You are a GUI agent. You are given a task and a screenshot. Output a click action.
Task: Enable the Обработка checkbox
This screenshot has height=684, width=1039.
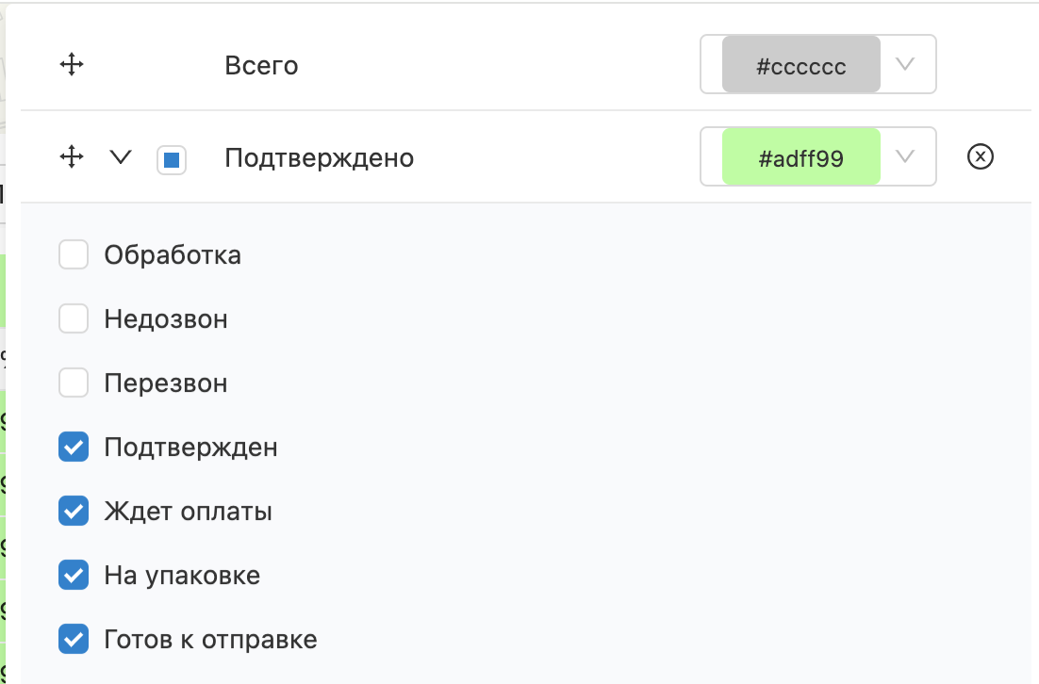click(x=74, y=255)
